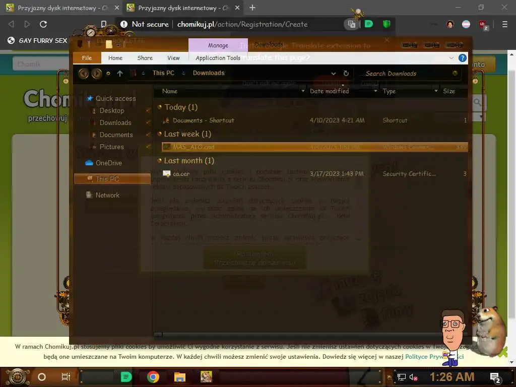Click the chomikuj.pl browser address bar
The image size is (516, 387).
tap(242, 24)
